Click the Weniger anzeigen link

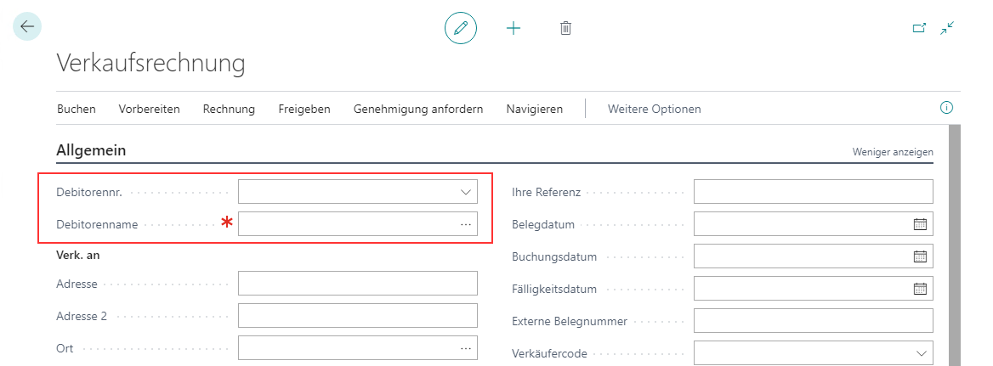pyautogui.click(x=893, y=152)
